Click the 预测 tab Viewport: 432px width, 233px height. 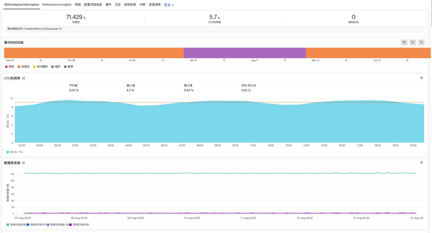(x=78, y=5)
